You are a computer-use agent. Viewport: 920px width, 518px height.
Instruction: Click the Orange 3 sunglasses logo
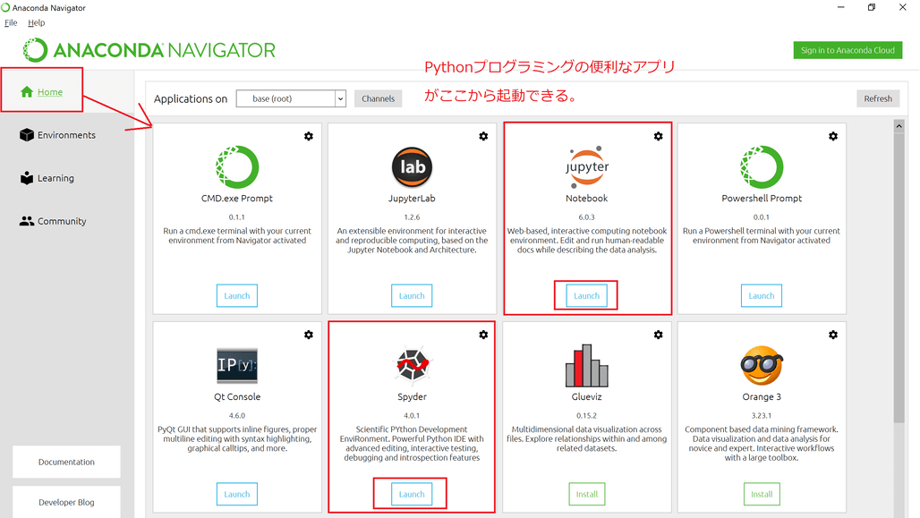[x=762, y=366]
